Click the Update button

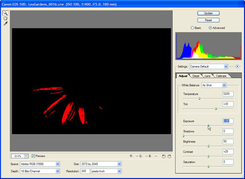coord(208,13)
